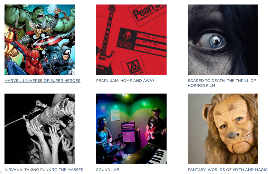Click Captain America's shield in Marvel image
Screen dimensions: 268x174
[47, 42]
